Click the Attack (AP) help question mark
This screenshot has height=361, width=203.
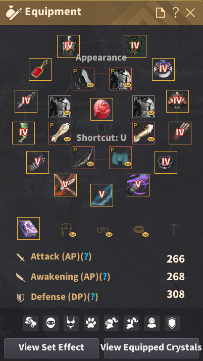click(87, 256)
